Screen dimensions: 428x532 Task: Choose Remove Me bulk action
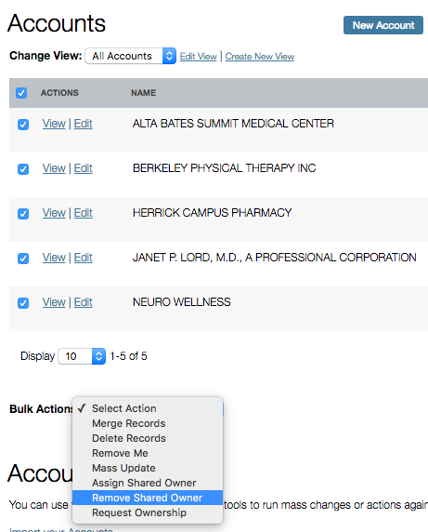pyautogui.click(x=148, y=453)
